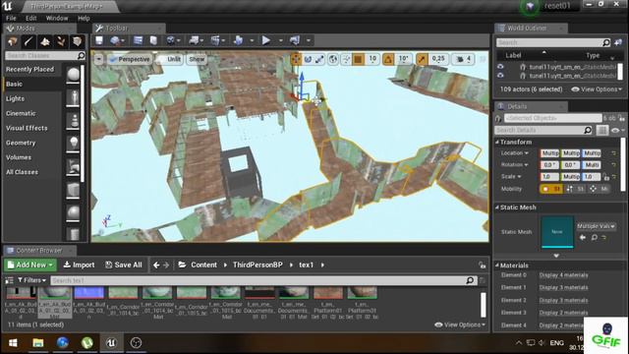The height and width of the screenshot is (354, 629).
Task: Open the Content toolbar icon
Action: pyautogui.click(x=138, y=40)
